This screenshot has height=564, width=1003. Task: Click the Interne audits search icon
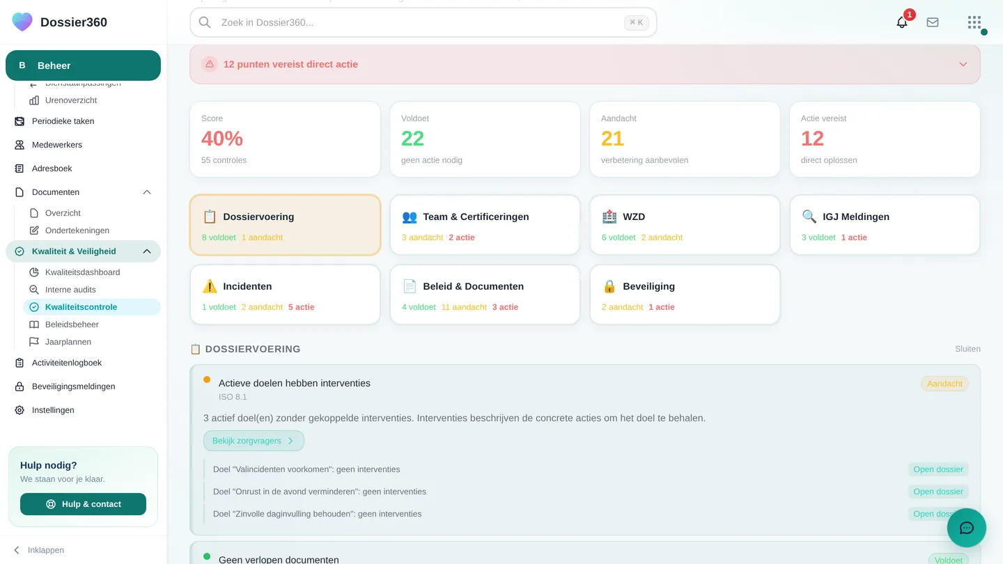pyautogui.click(x=34, y=290)
